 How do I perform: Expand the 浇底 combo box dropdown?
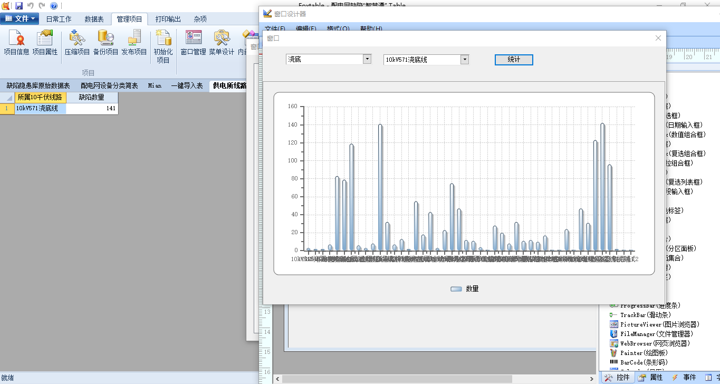point(367,60)
